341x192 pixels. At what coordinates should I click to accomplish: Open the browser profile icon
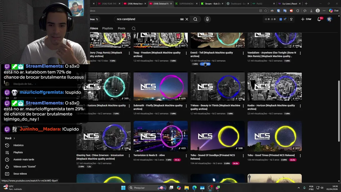point(318,11)
